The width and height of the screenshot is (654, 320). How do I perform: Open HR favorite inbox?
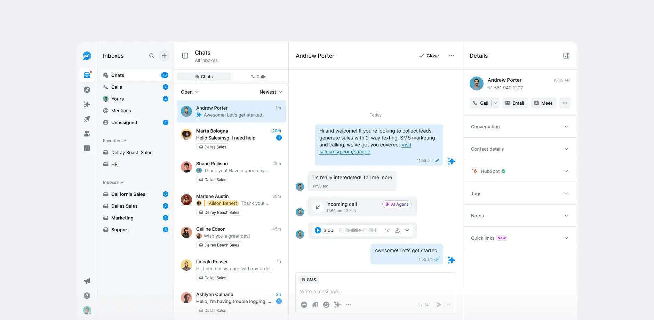pos(136,164)
